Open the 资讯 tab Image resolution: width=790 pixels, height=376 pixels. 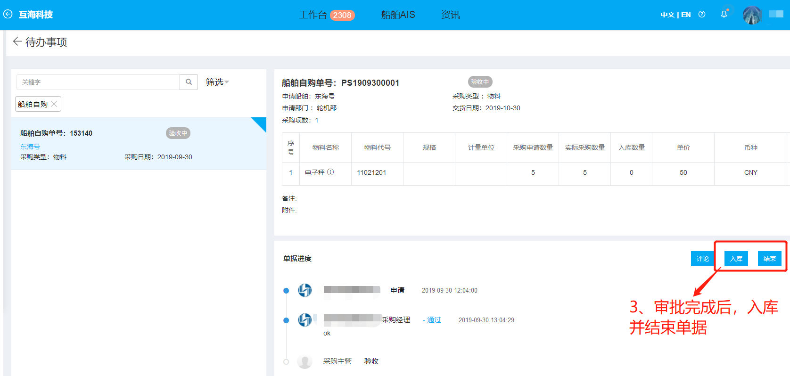[x=451, y=15]
